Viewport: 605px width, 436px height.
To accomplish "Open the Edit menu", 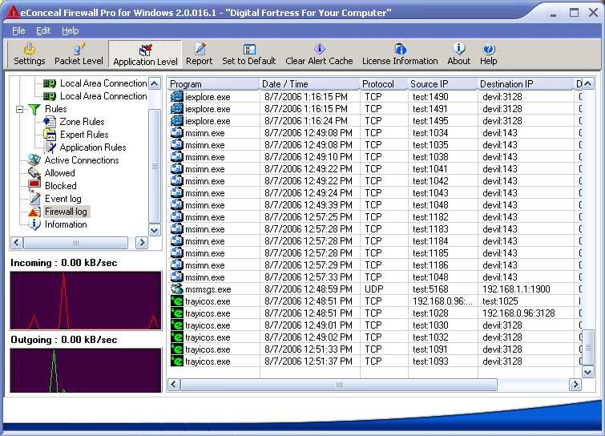I will [x=43, y=30].
